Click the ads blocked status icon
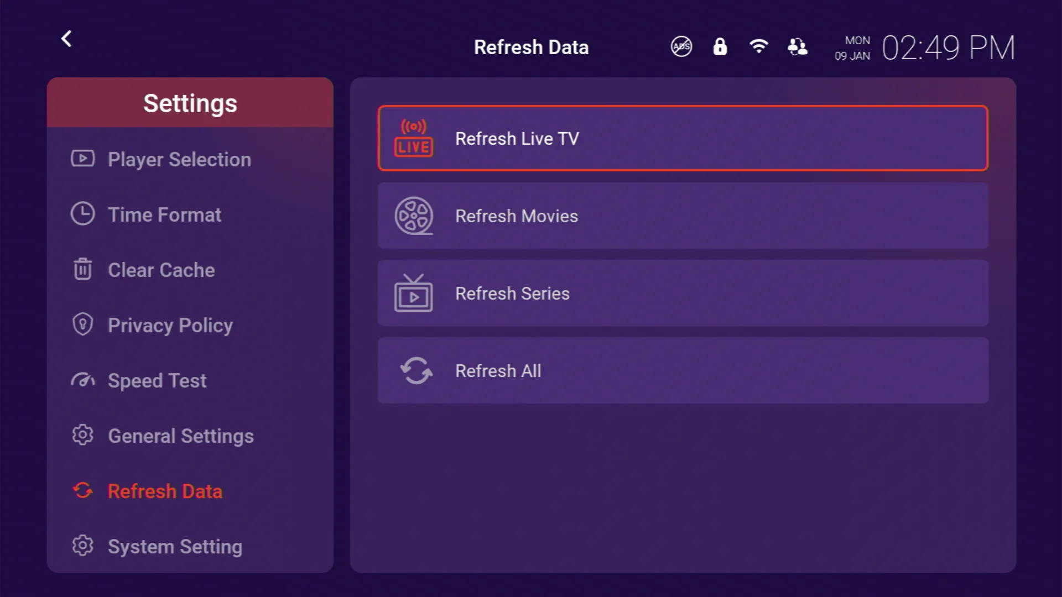The image size is (1062, 597). (681, 46)
